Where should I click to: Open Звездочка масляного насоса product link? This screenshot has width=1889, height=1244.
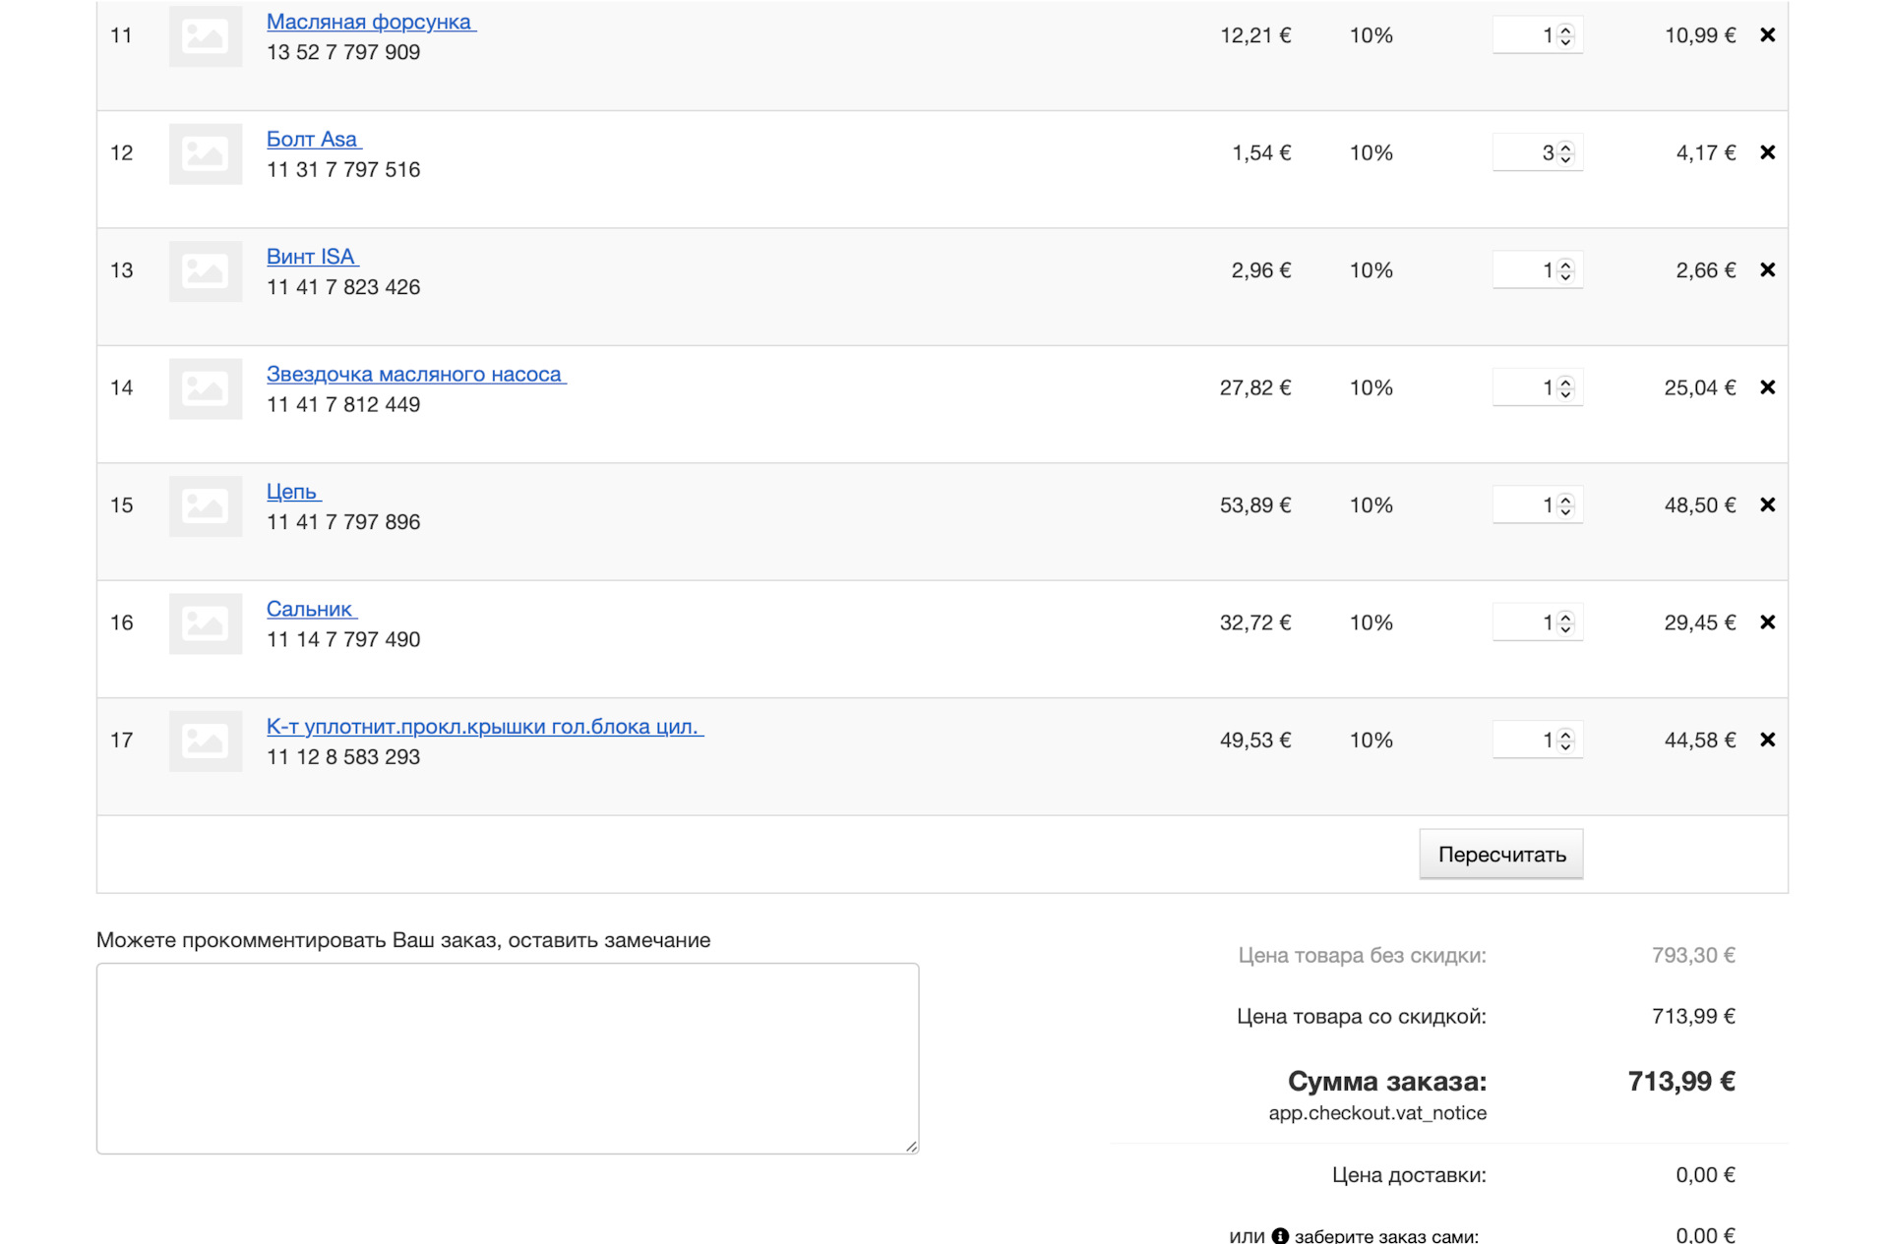click(414, 374)
